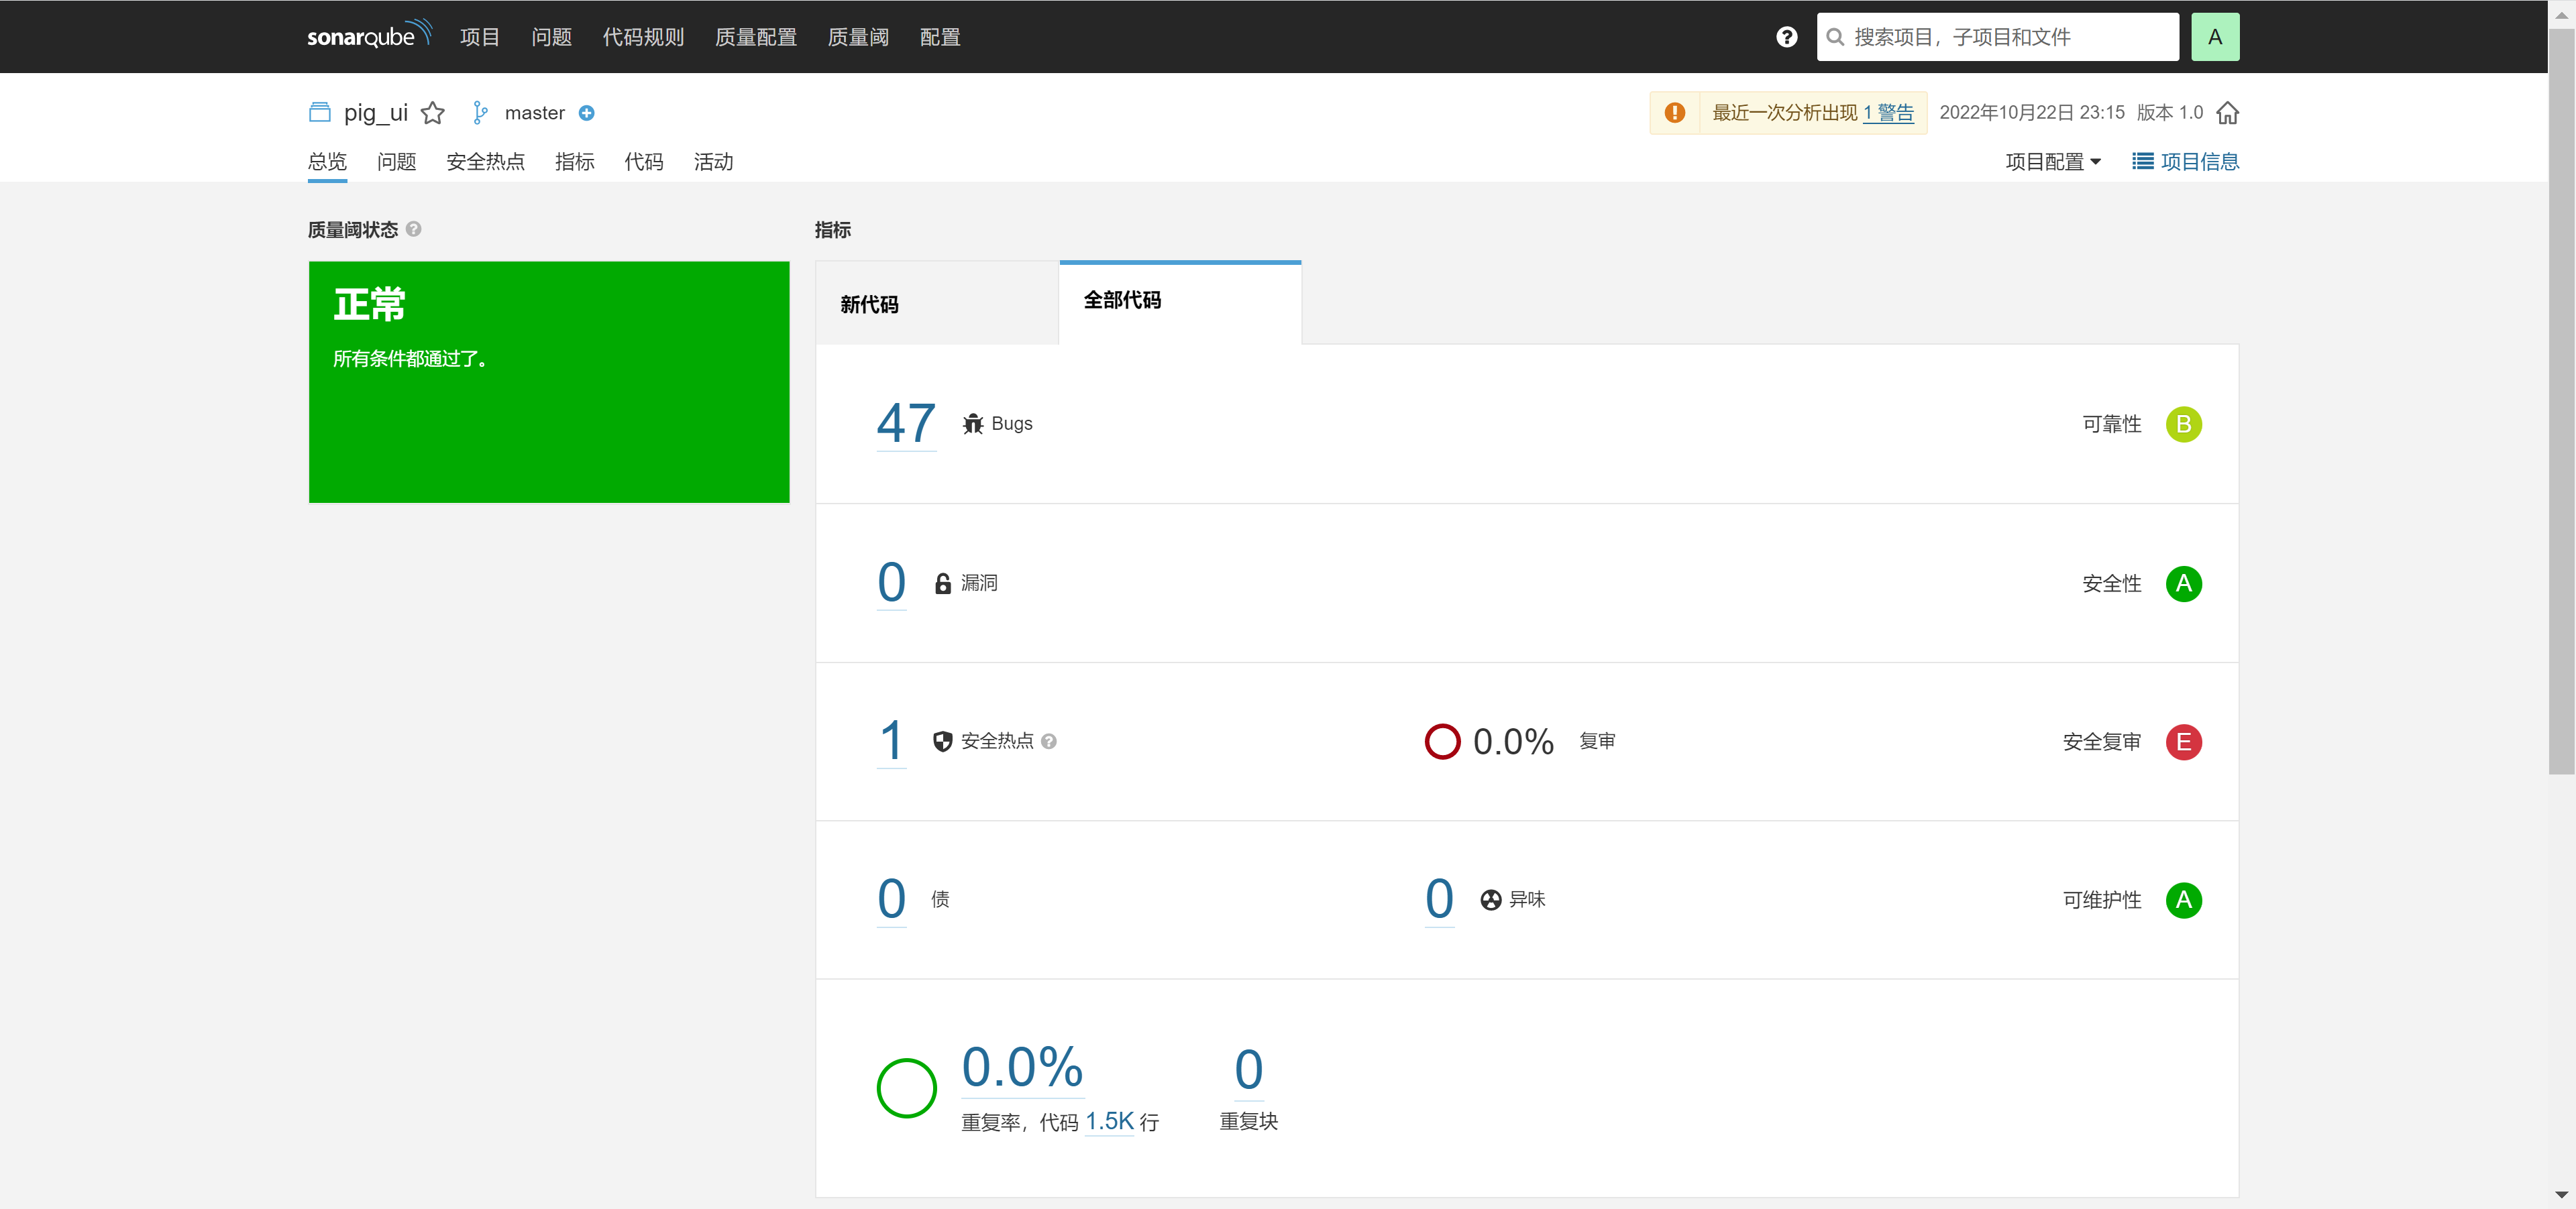This screenshot has height=1209, width=2576.
Task: Click the security hotspots help icon
Action: (1049, 742)
